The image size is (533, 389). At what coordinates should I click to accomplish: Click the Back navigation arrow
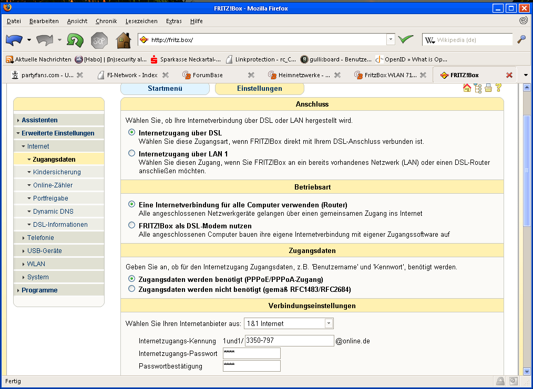point(14,40)
